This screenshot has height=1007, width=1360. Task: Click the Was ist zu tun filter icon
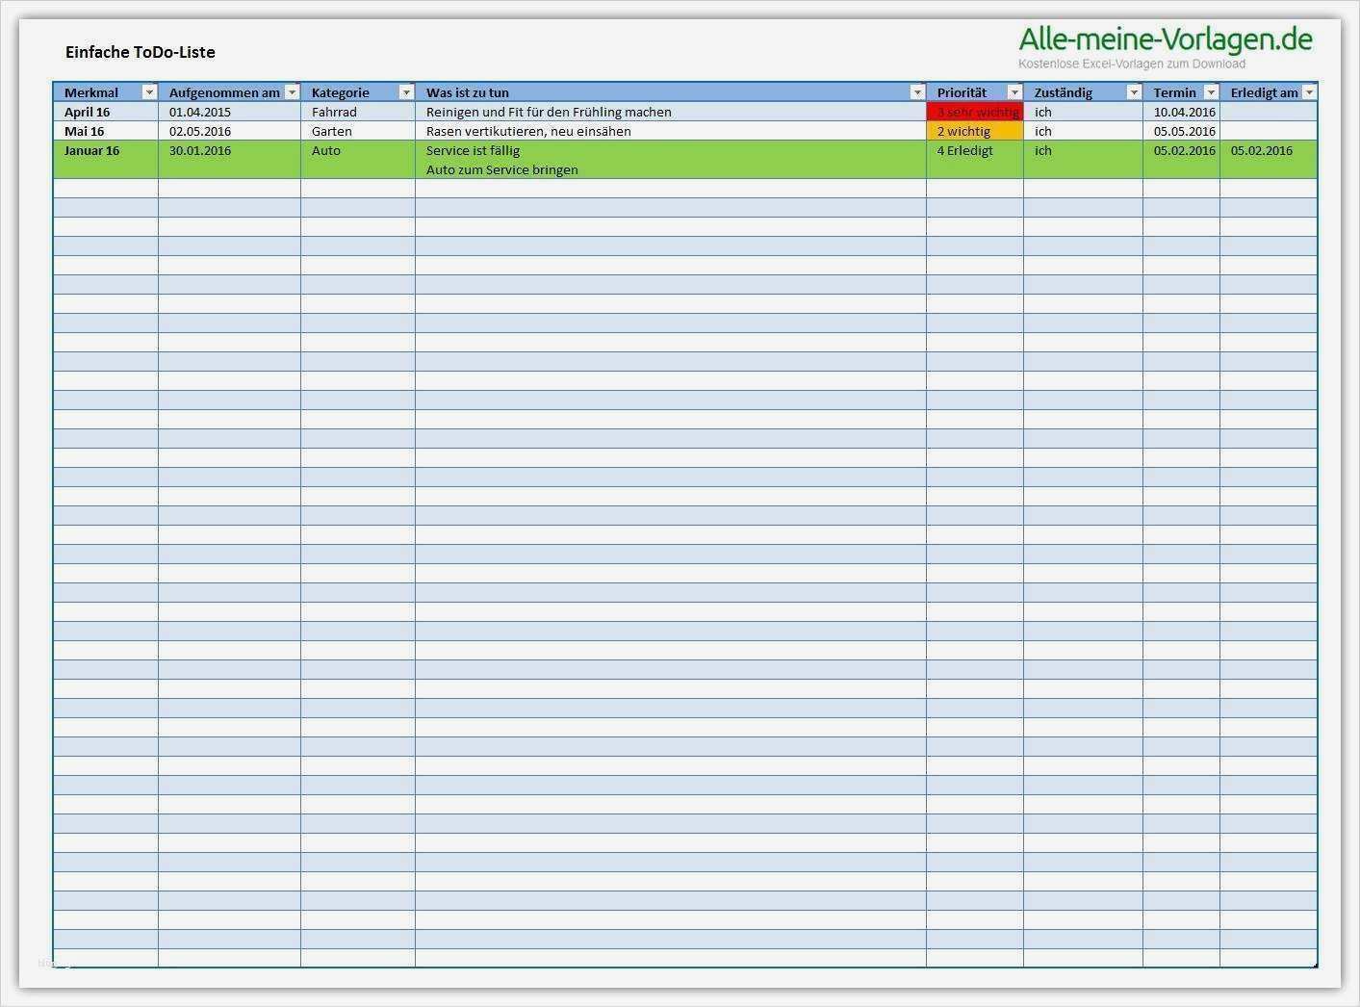pyautogui.click(x=916, y=92)
